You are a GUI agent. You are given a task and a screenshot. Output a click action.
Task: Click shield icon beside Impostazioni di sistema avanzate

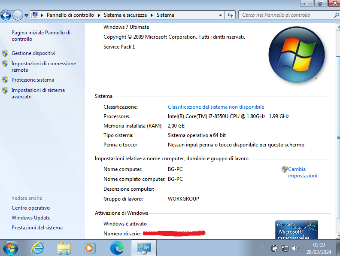6,90
